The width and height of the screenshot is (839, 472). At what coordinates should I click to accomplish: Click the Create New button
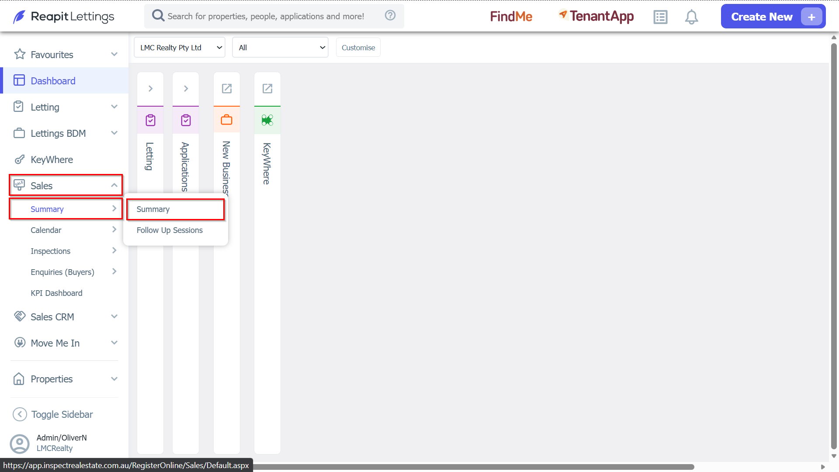click(x=773, y=17)
